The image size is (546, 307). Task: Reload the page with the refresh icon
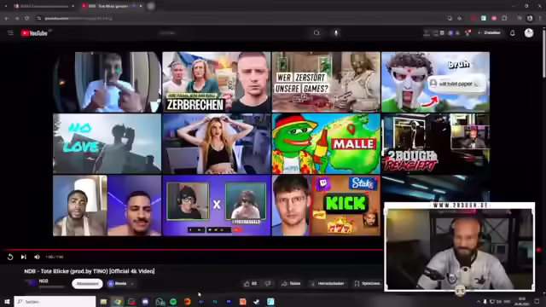pyautogui.click(x=26, y=18)
